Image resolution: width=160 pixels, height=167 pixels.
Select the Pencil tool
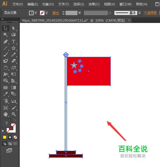pyautogui.click(x=14, y=54)
